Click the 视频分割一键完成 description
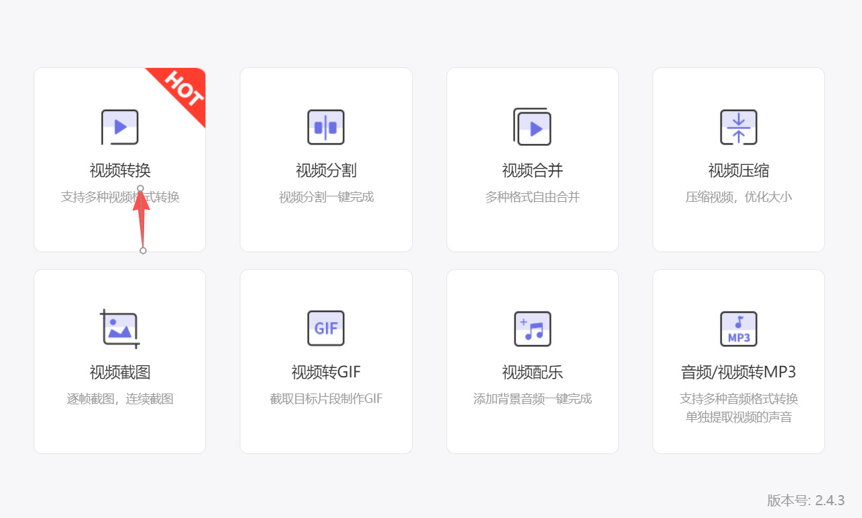862x518 pixels. 326,197
